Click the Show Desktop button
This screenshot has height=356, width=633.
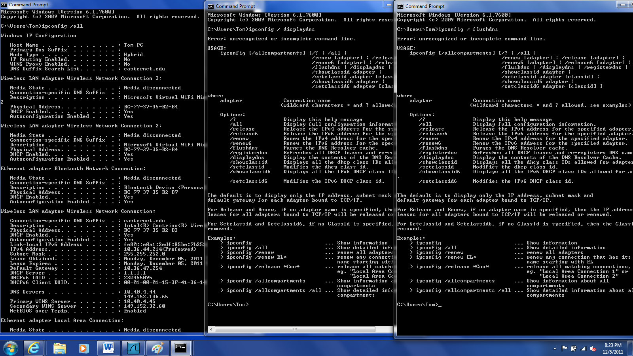click(631, 348)
